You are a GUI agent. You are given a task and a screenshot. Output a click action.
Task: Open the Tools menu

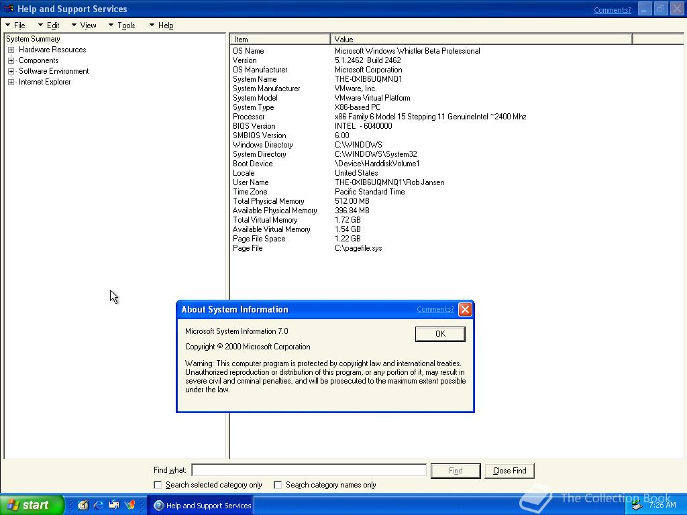[x=122, y=25]
